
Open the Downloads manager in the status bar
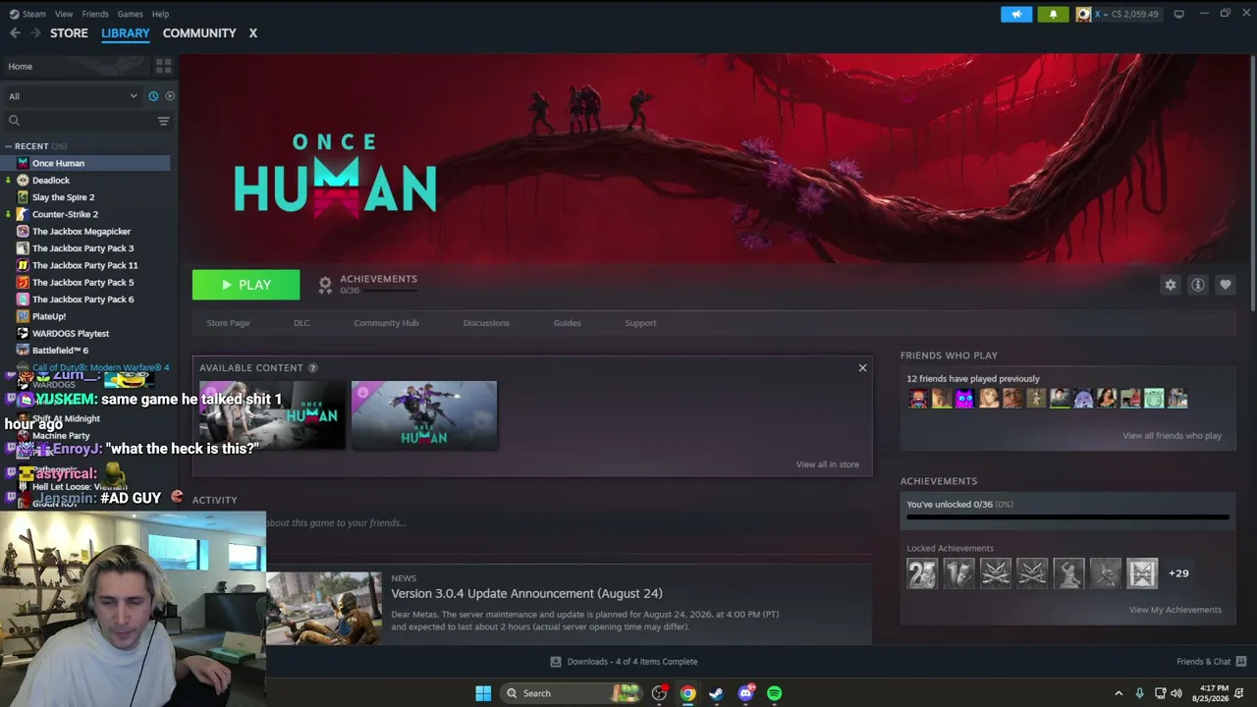pos(624,662)
